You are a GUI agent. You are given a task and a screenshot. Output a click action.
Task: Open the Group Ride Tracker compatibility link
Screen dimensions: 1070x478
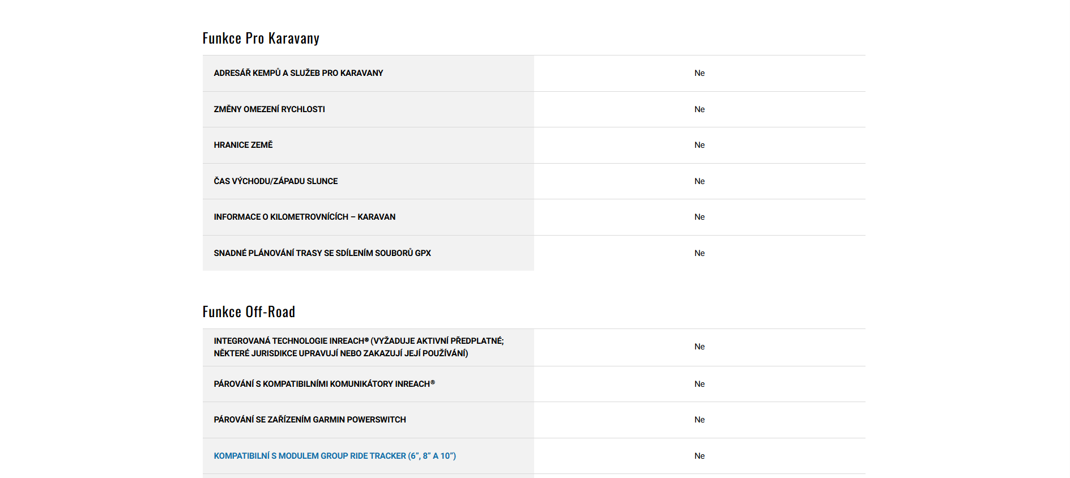click(335, 456)
